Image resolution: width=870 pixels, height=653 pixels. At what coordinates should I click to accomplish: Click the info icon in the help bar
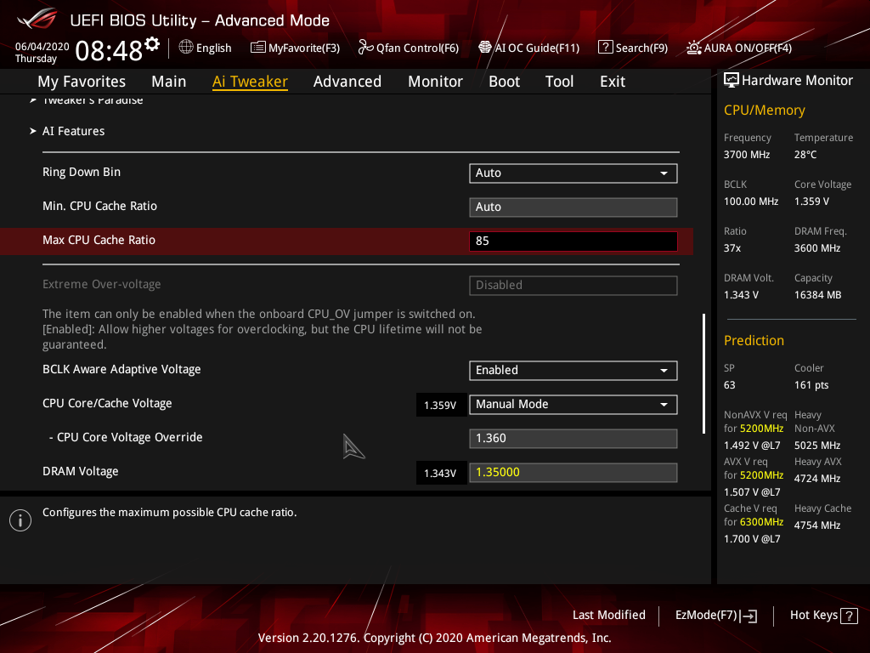click(20, 520)
